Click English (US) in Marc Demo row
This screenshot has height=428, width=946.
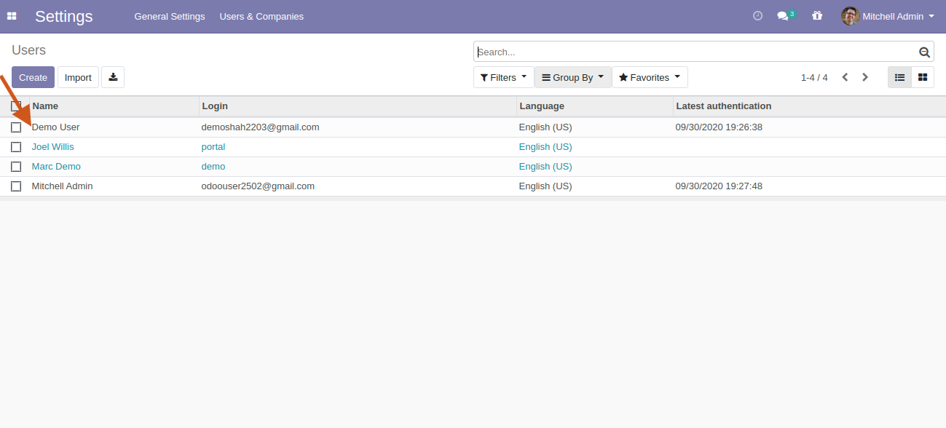point(545,167)
